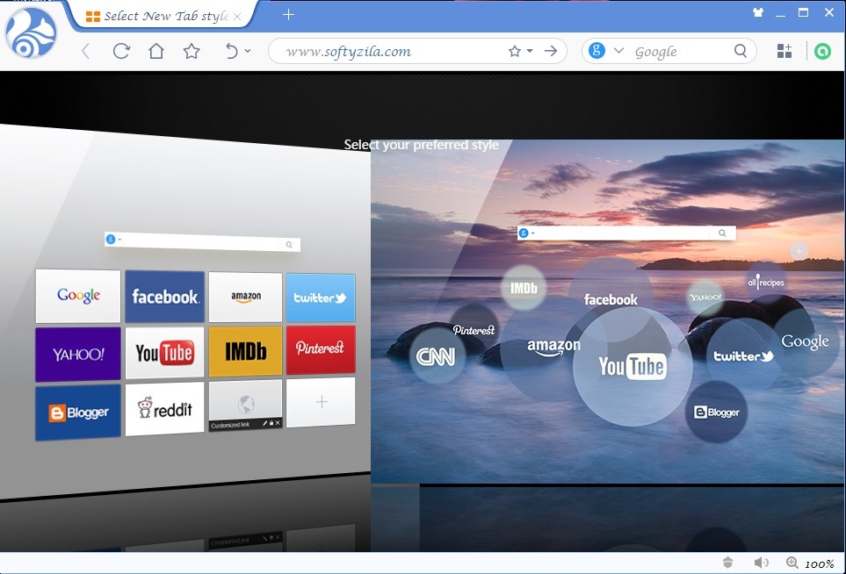This screenshot has width=846, height=574.
Task: Open the extensions grid icon
Action: pos(785,51)
